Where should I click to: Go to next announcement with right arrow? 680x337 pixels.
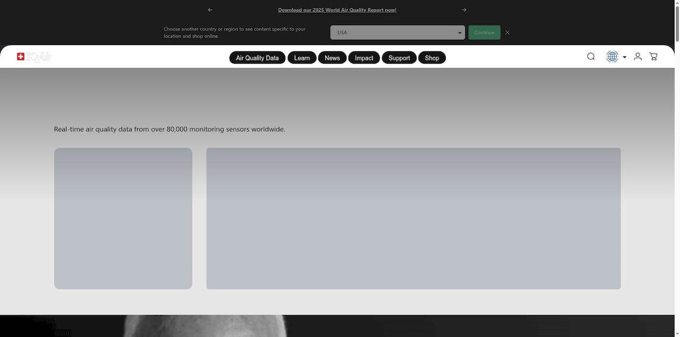[464, 10]
